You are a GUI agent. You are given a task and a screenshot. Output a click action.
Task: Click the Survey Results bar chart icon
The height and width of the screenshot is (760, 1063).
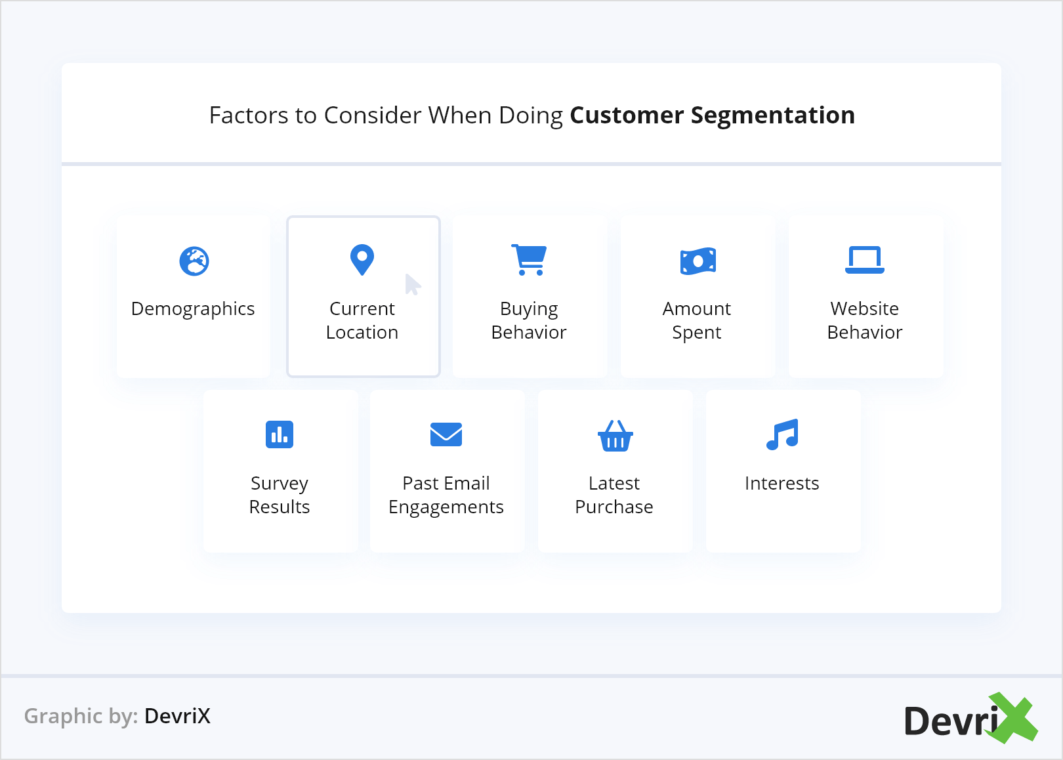click(x=280, y=434)
